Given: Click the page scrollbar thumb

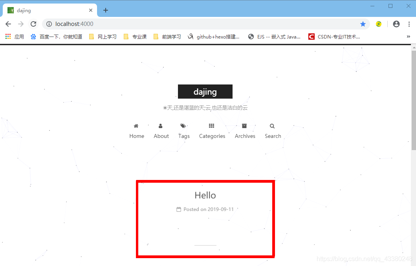Looking at the screenshot, I should pos(414,100).
